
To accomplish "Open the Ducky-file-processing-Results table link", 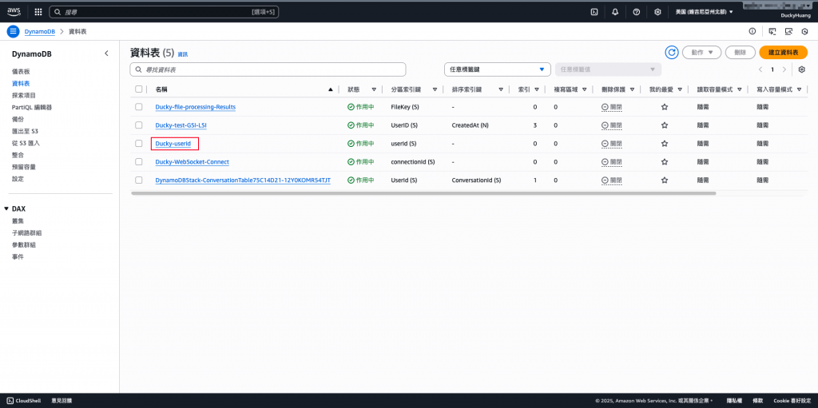I will pyautogui.click(x=196, y=107).
